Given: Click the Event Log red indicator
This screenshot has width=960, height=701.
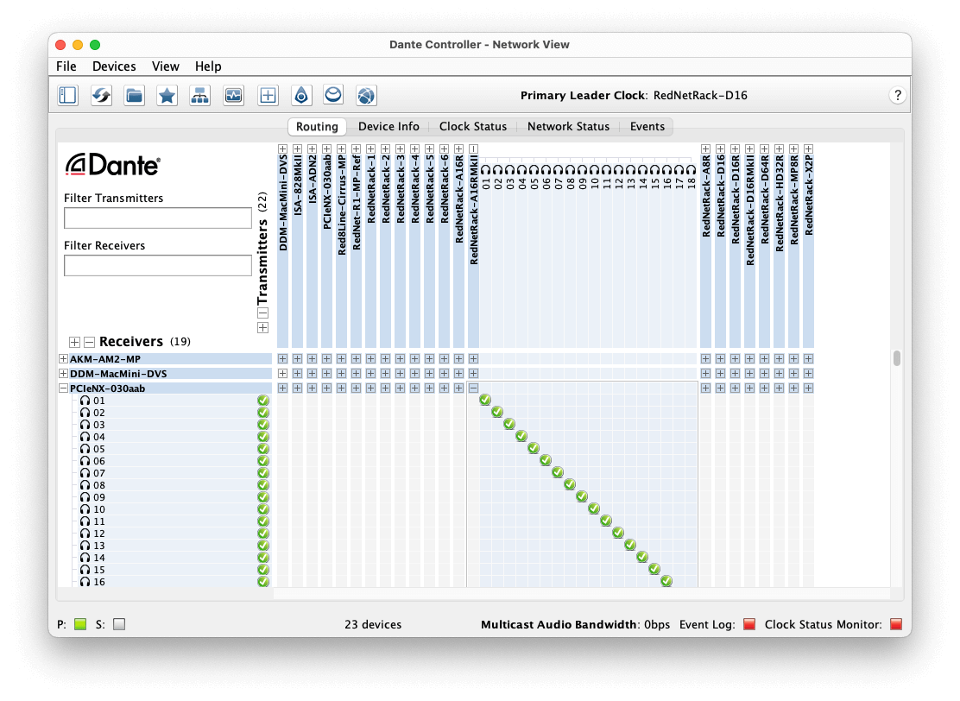Looking at the screenshot, I should pyautogui.click(x=748, y=624).
